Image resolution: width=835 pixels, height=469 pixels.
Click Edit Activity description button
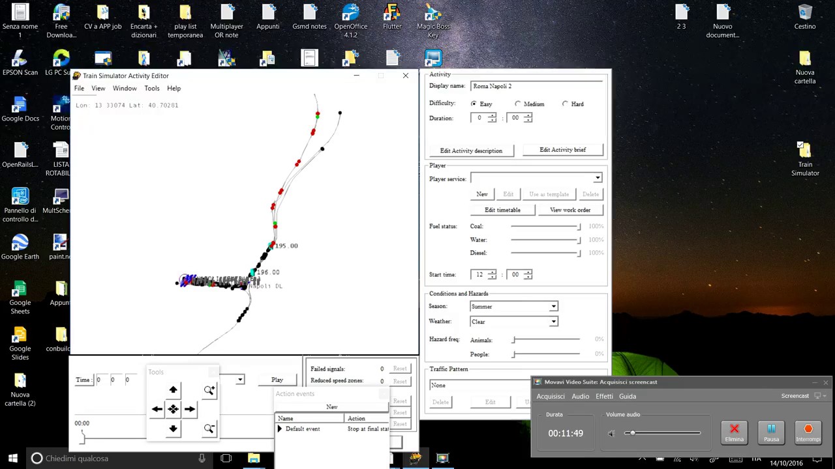[471, 150]
